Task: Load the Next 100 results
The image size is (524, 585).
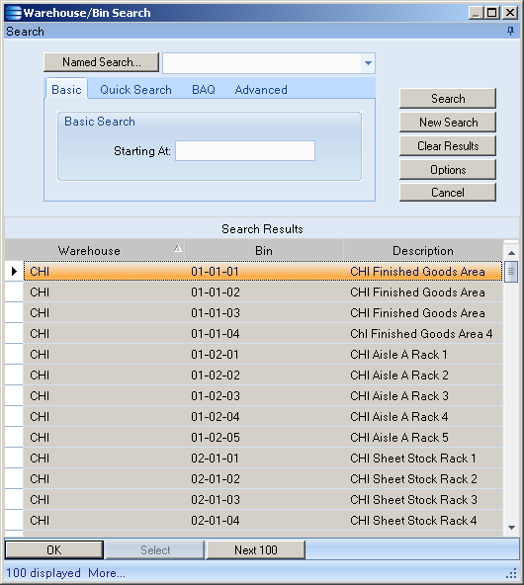Action: pos(256,550)
